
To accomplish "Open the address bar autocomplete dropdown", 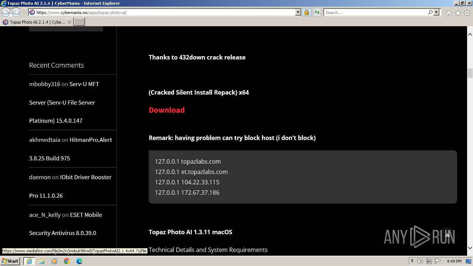I will click(298, 12).
